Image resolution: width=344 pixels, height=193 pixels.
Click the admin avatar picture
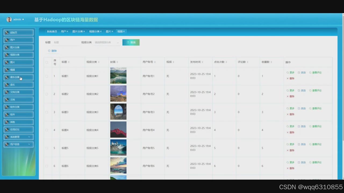(9, 20)
